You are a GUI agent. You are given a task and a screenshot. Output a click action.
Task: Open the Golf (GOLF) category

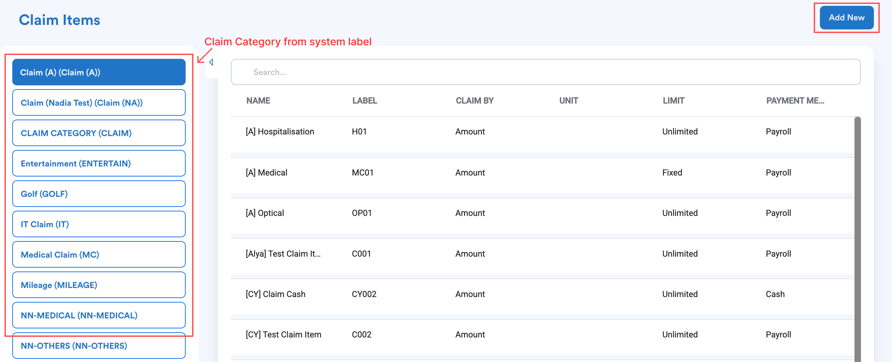coord(99,194)
